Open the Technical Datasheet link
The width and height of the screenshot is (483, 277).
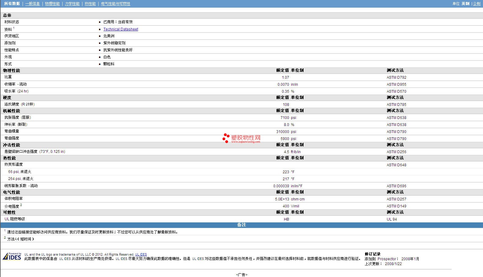click(x=121, y=29)
